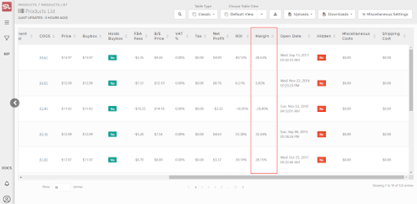Click the search magnifier button
Screen dimensions: 417x204
tap(180, 14)
